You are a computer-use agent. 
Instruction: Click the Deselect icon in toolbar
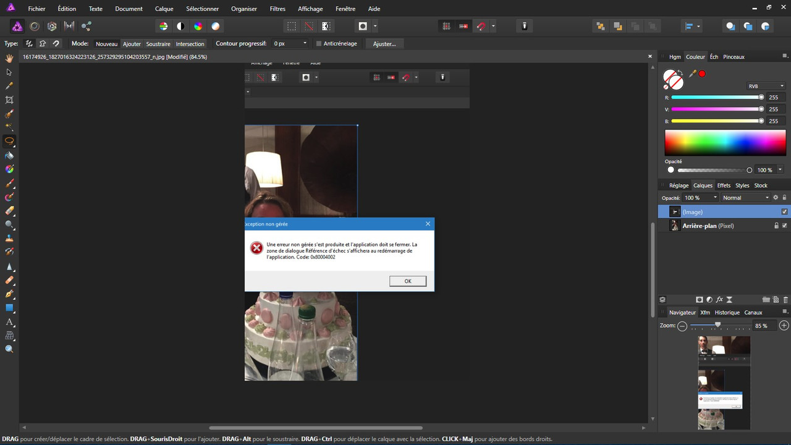coord(308,26)
